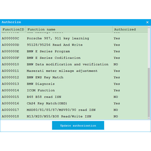Select N13/N20/N55/B38 Read/Write ISN entry
This screenshot has height=151, width=151.
pyautogui.click(x=59, y=116)
